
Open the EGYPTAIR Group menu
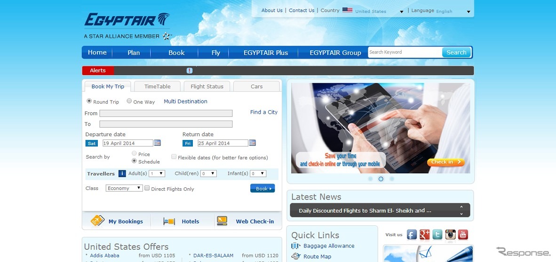(x=335, y=53)
